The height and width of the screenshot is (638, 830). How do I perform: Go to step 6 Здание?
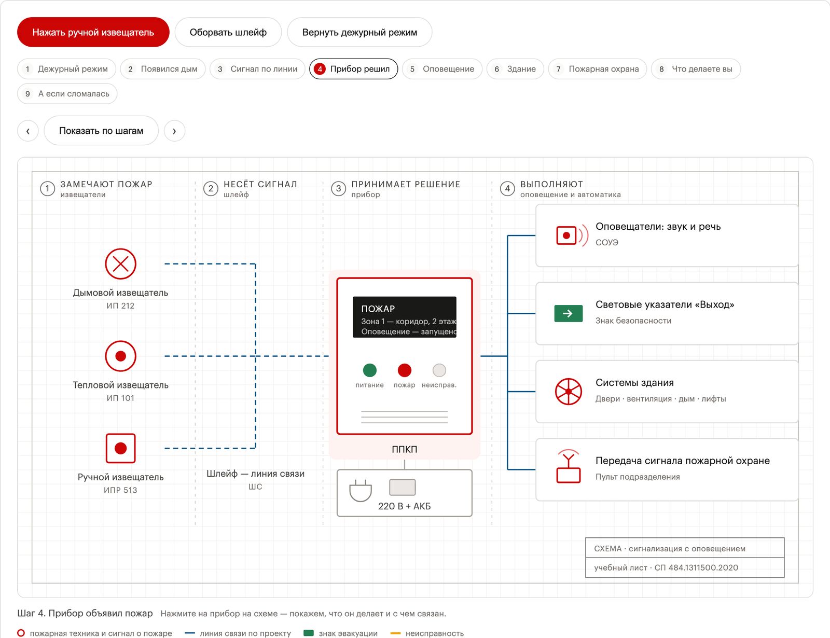pyautogui.click(x=515, y=69)
